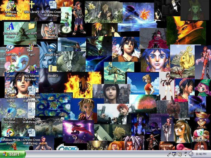Open the Microsoft Works shortcut
211x158 pixels.
pyautogui.click(x=10, y=94)
